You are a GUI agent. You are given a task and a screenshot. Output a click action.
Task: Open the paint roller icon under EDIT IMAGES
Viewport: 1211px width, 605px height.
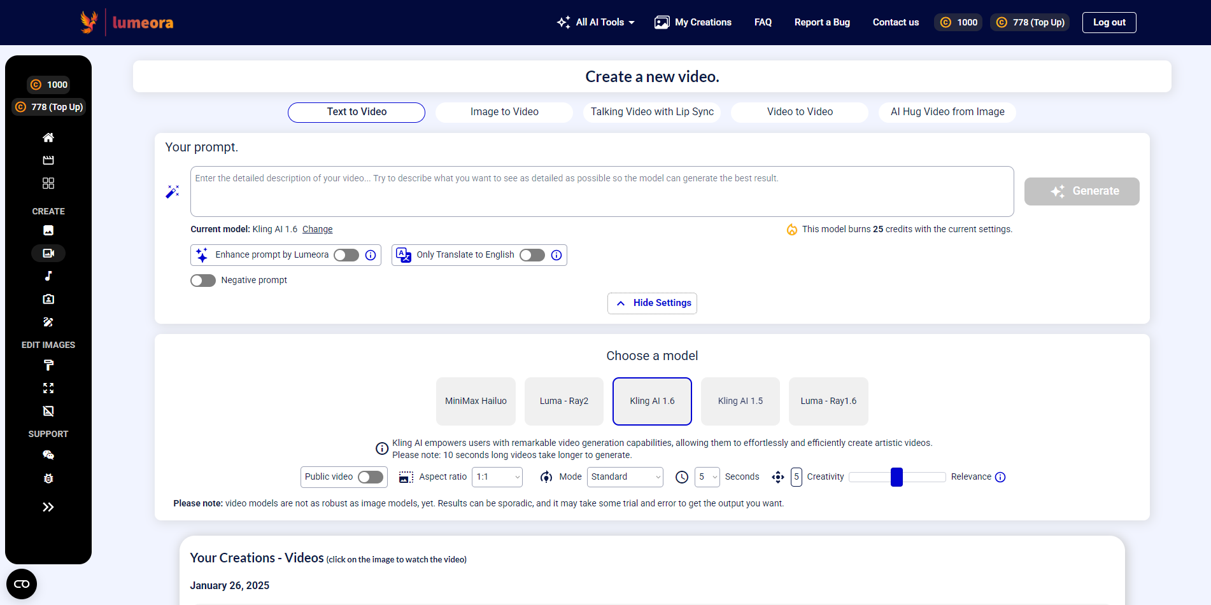tap(48, 365)
